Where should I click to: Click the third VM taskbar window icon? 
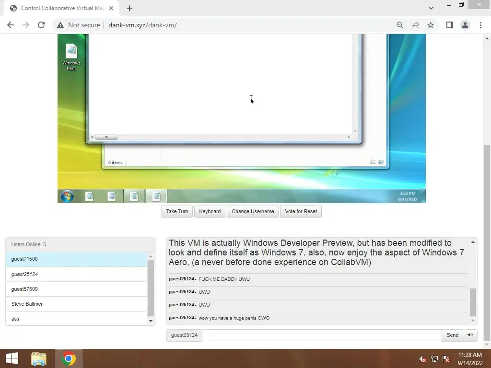pyautogui.click(x=134, y=196)
